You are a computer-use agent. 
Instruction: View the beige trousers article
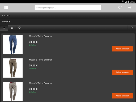122,96
